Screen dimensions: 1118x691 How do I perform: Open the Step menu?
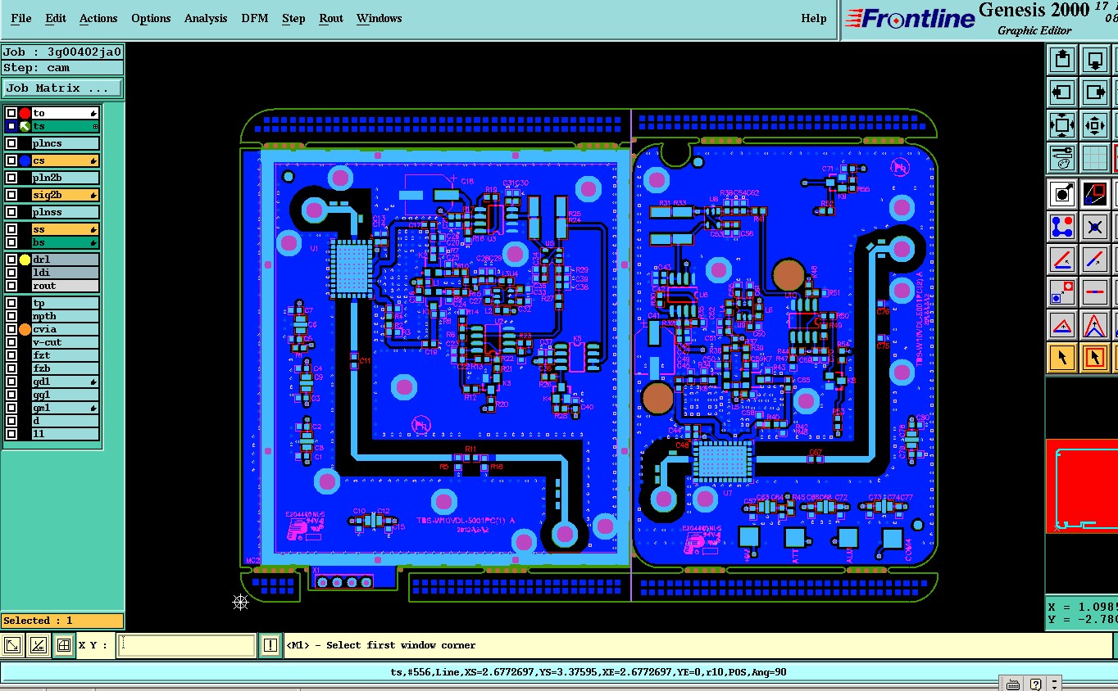point(293,18)
